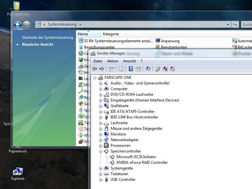
Task: Click the Anpassung control panel item
Action: [x=167, y=41]
